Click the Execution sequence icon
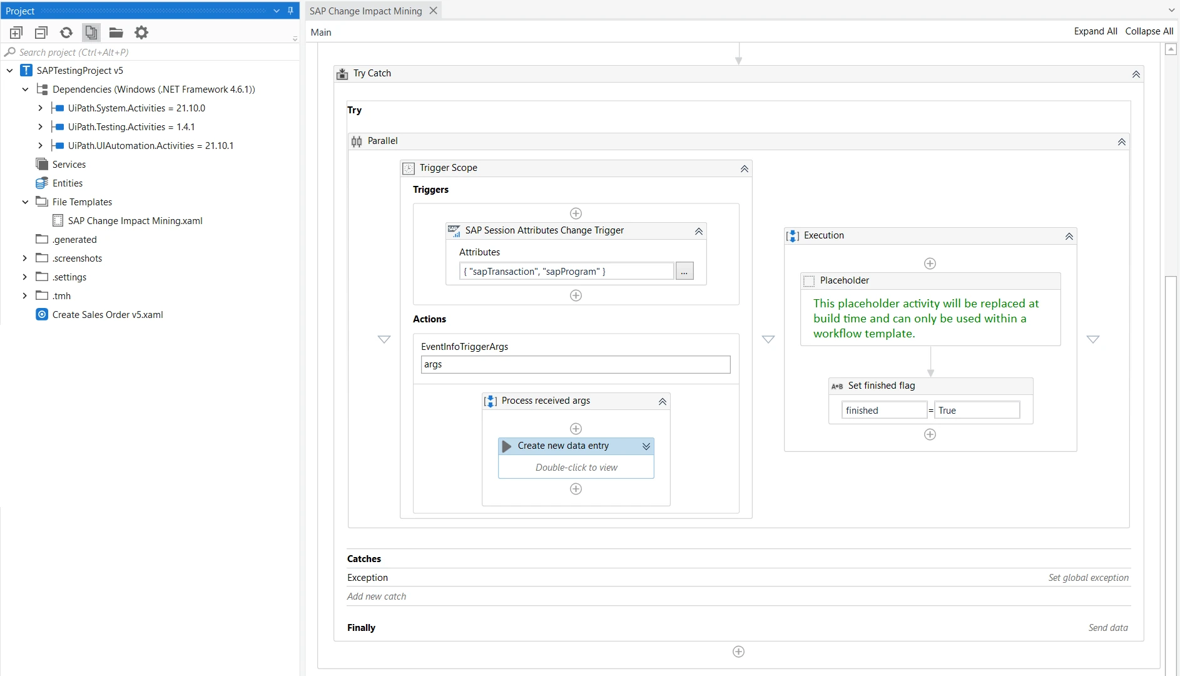Screen dimensions: 1180x676 pyautogui.click(x=793, y=236)
